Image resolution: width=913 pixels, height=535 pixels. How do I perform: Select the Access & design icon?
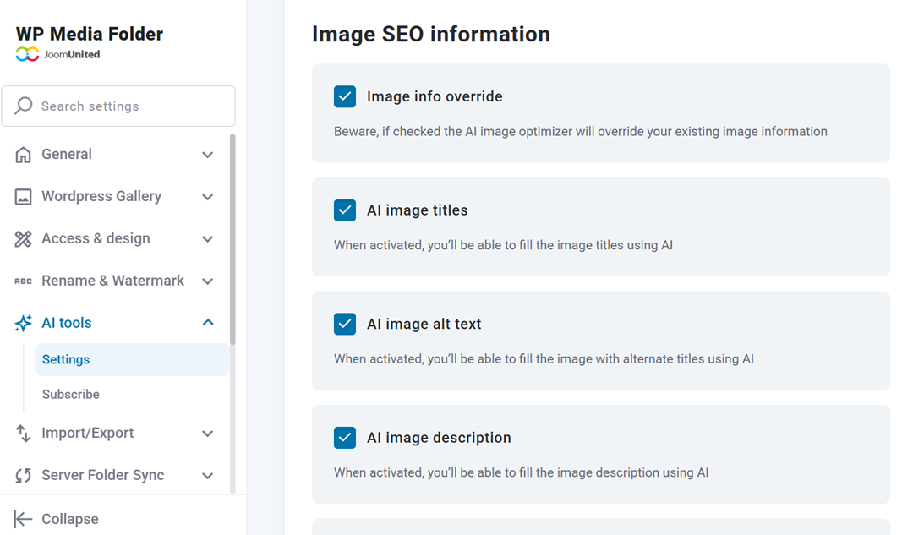(x=22, y=238)
